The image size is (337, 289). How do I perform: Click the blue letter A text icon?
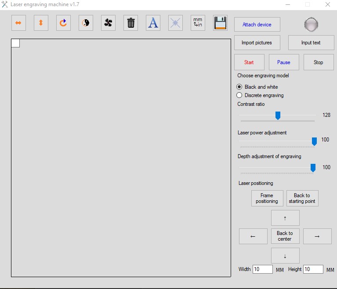tap(153, 23)
